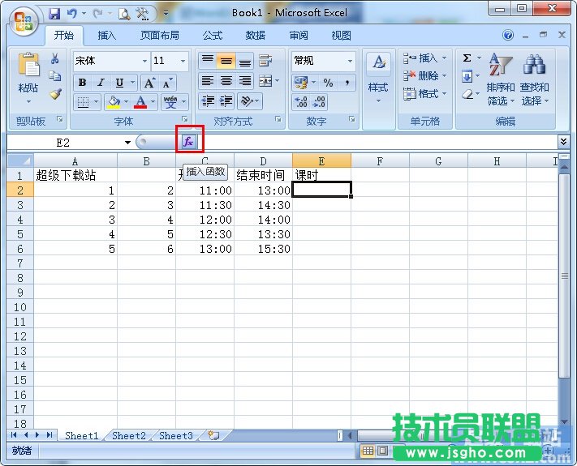Toggle top vertical alignment
Image resolution: width=577 pixels, height=466 pixels.
click(208, 61)
